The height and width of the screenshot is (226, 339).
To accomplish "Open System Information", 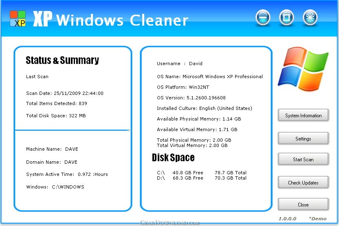I will [303, 115].
